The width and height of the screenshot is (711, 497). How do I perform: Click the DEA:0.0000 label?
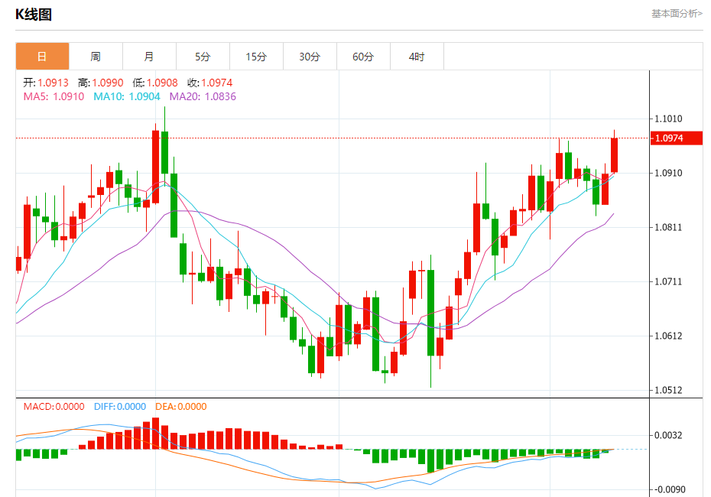181,406
